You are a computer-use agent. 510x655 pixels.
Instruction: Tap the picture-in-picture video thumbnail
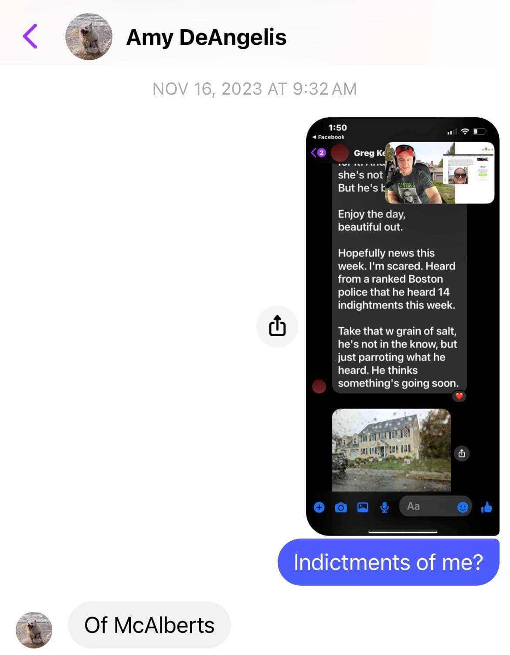tap(440, 173)
